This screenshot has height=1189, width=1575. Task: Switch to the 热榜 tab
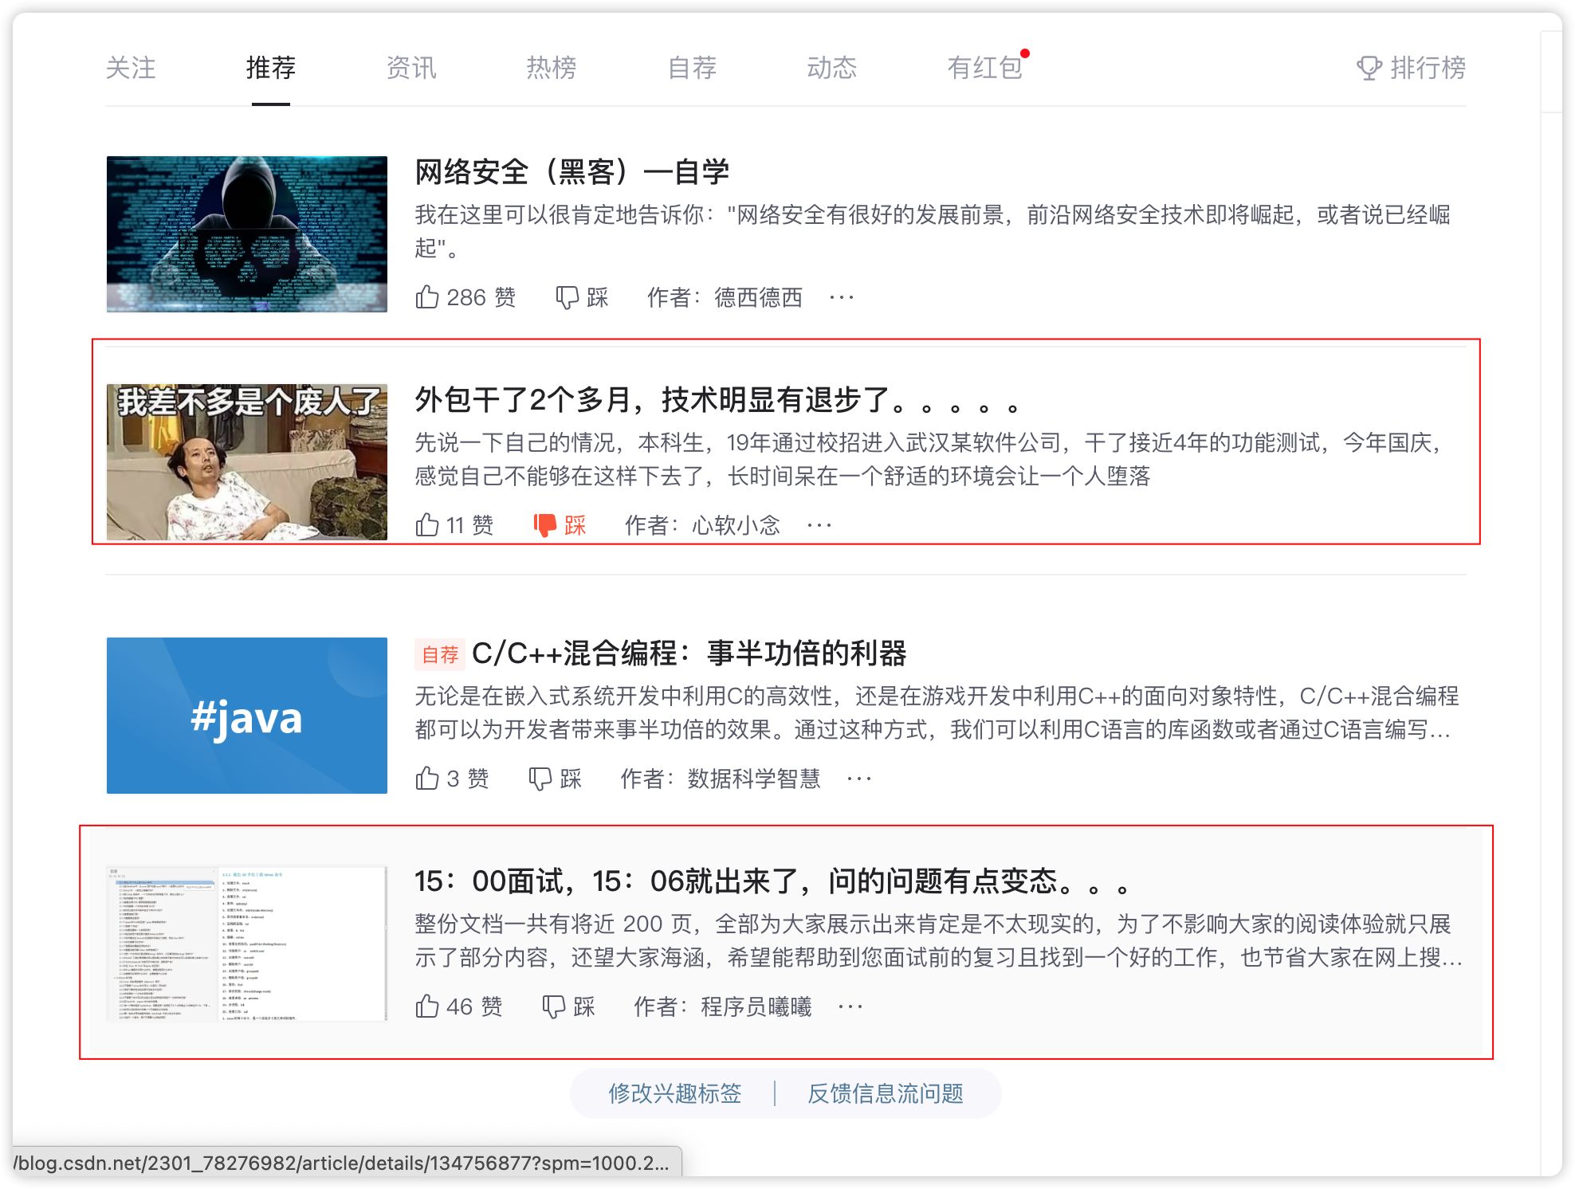coord(551,68)
